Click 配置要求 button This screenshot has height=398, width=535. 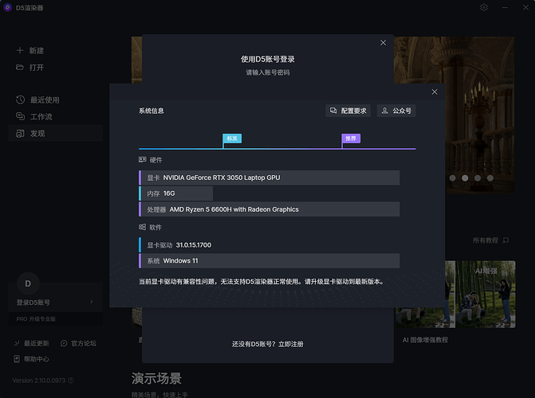tap(348, 111)
